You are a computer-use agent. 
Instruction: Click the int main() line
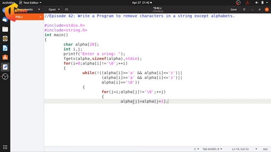[x=56, y=35]
